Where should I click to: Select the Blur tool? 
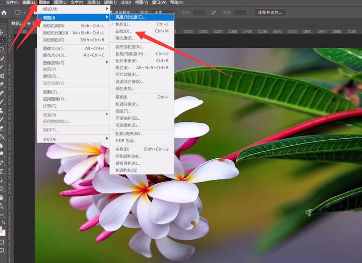click(x=2, y=145)
